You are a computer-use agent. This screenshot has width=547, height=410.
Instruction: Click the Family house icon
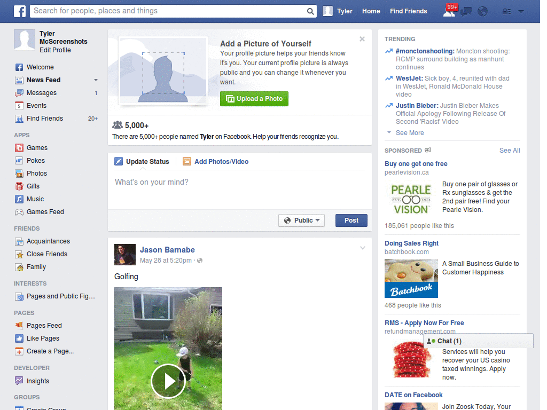click(x=19, y=267)
